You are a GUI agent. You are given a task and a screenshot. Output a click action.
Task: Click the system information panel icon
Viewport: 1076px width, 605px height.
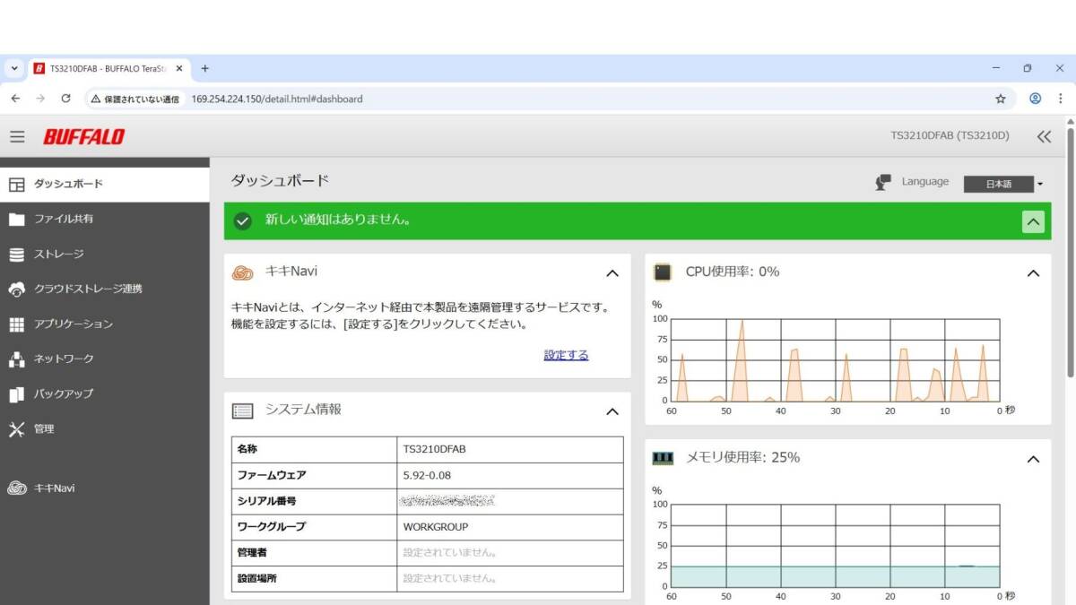pos(242,411)
